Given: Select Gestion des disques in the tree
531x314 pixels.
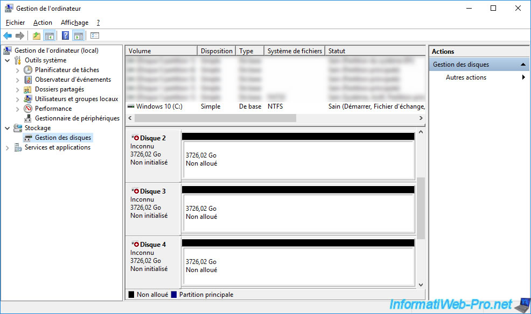Looking at the screenshot, I should pos(63,138).
